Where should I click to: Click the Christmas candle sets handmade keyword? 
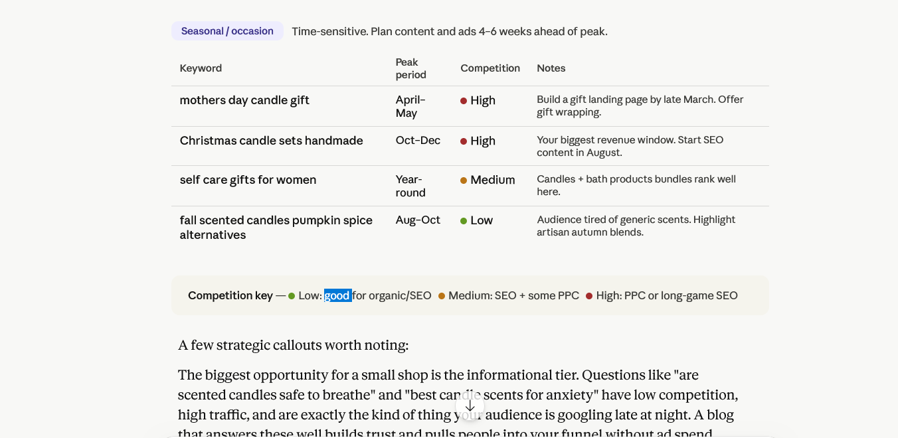(x=272, y=141)
